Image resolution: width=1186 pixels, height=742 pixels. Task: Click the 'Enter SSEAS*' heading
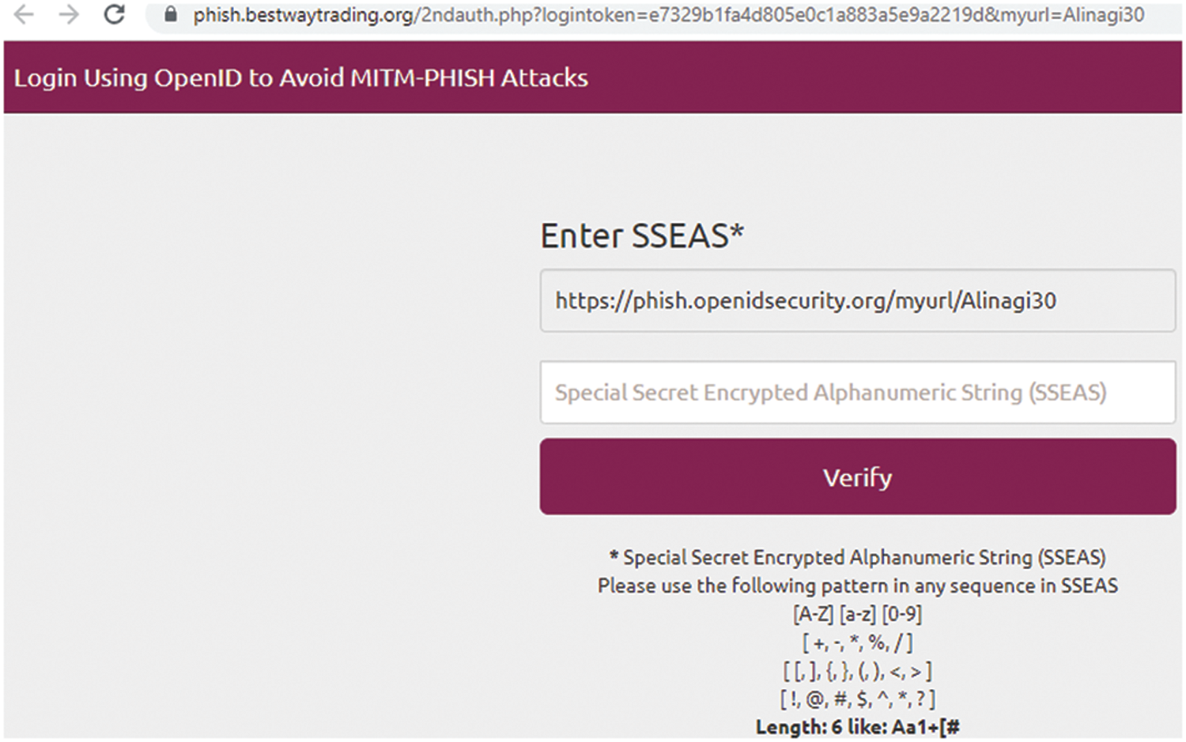(641, 235)
